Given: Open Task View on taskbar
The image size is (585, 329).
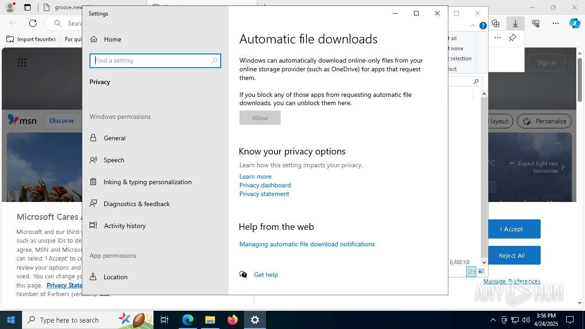Looking at the screenshot, I should click(x=165, y=320).
